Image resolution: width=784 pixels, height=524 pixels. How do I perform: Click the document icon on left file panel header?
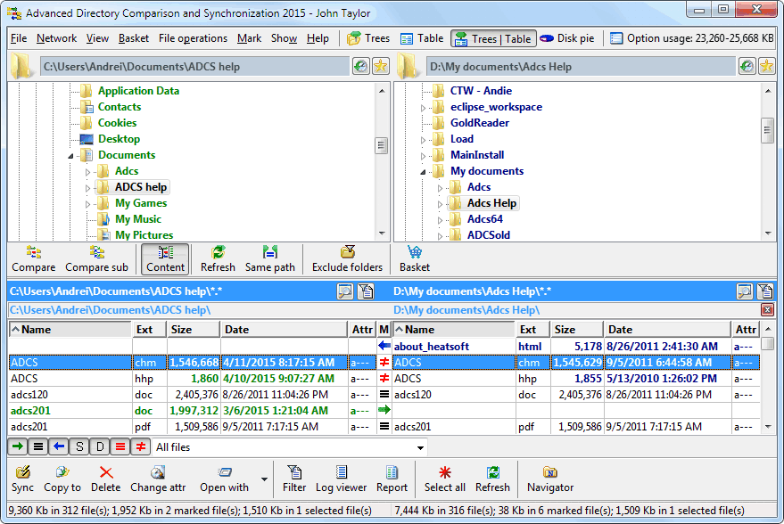tap(366, 291)
